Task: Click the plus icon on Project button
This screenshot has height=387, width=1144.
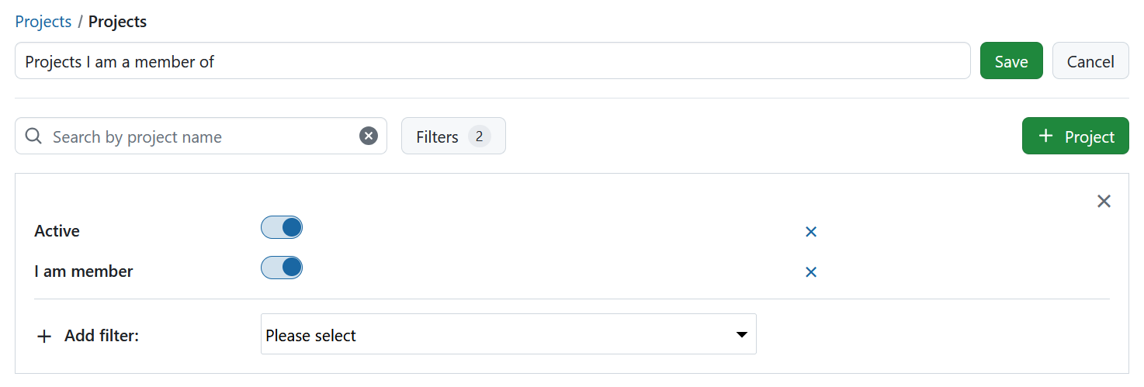Action: pyautogui.click(x=1045, y=136)
